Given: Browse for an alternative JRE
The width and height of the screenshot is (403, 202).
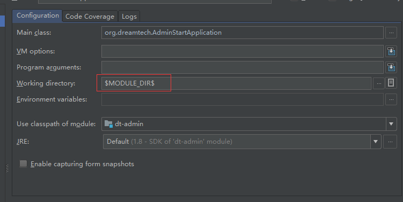Looking at the screenshot, I should (390, 142).
